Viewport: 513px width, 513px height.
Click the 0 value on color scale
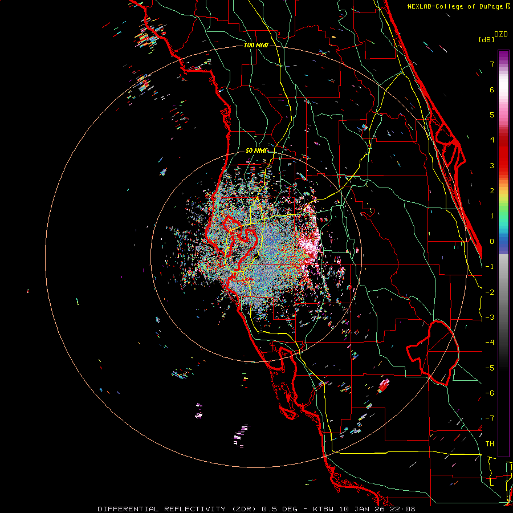coord(492,242)
